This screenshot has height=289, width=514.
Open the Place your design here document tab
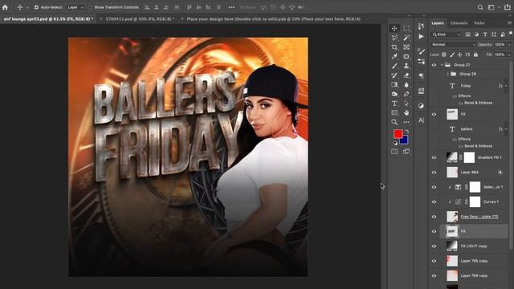[273, 19]
